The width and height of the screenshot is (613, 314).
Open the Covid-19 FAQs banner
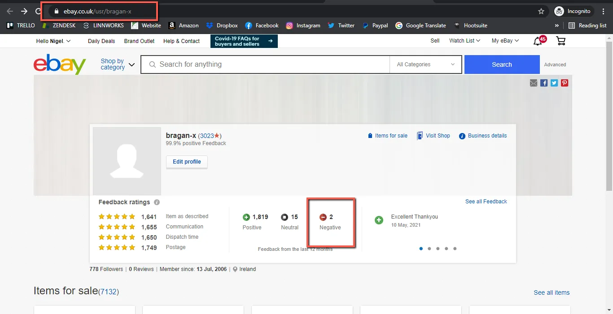[244, 41]
